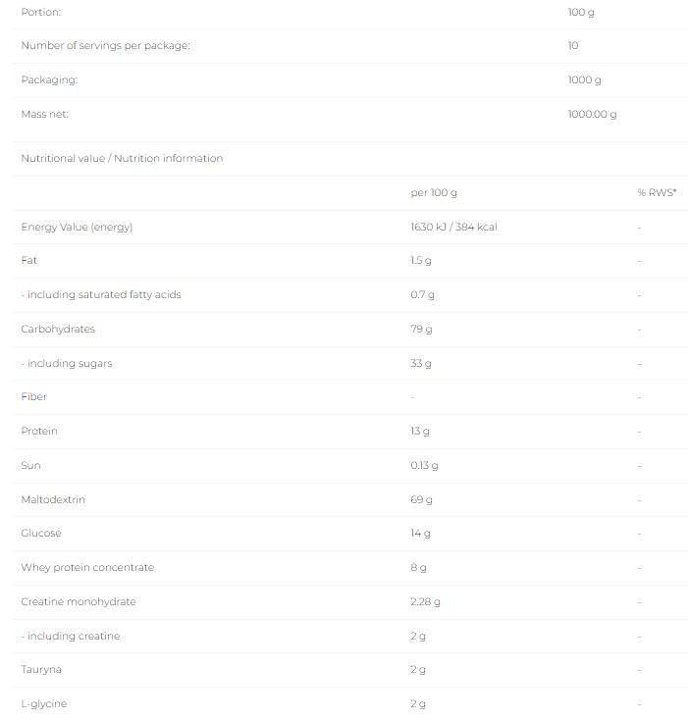Select the Creatine monohydrate 2.28 g value
Image resolution: width=688 pixels, height=720 pixels.
pos(425,602)
